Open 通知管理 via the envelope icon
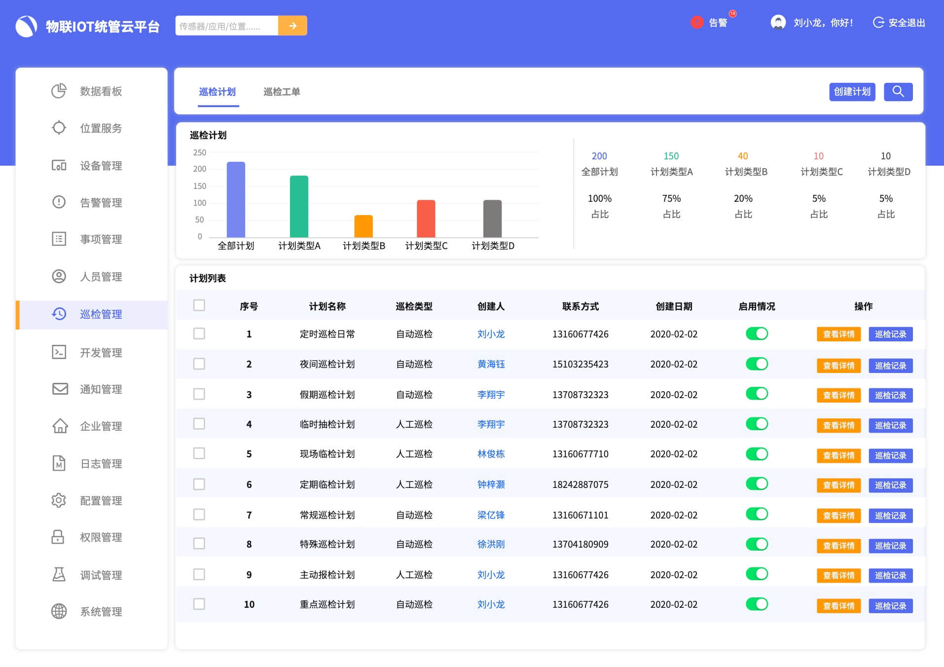 (59, 389)
